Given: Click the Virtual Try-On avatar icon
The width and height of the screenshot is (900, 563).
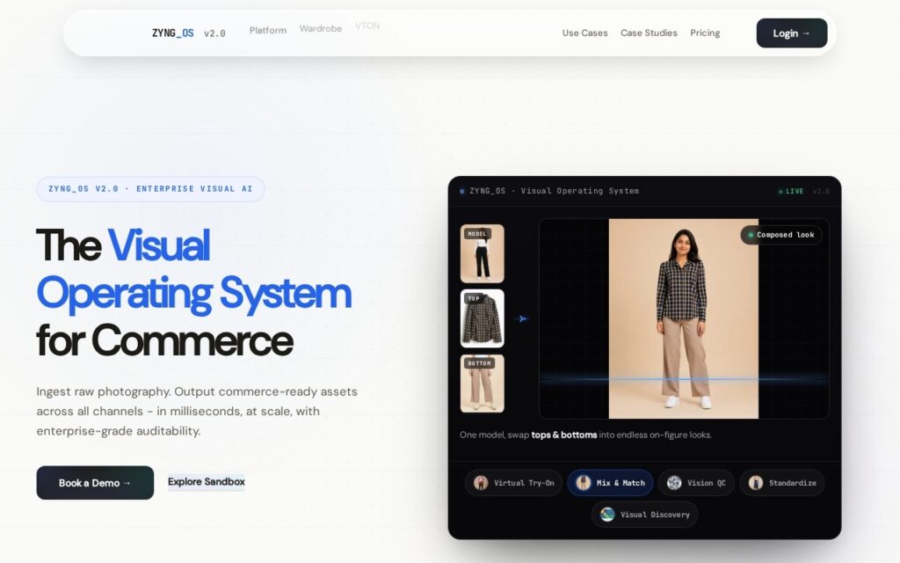Looking at the screenshot, I should coord(481,483).
